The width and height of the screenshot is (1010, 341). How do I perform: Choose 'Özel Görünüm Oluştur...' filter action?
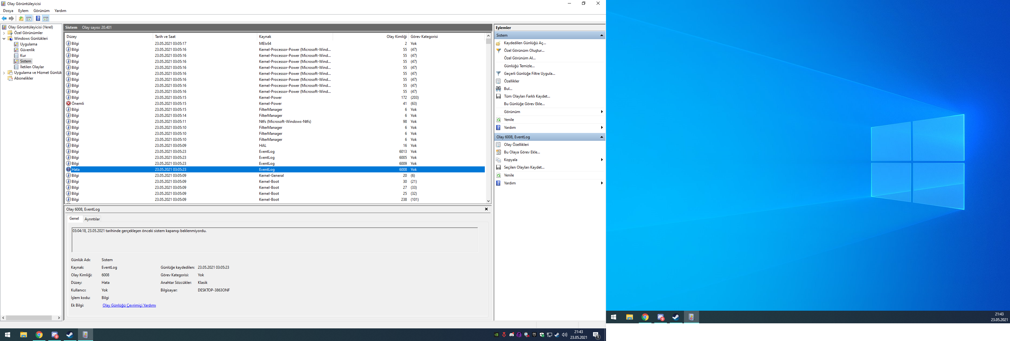524,51
